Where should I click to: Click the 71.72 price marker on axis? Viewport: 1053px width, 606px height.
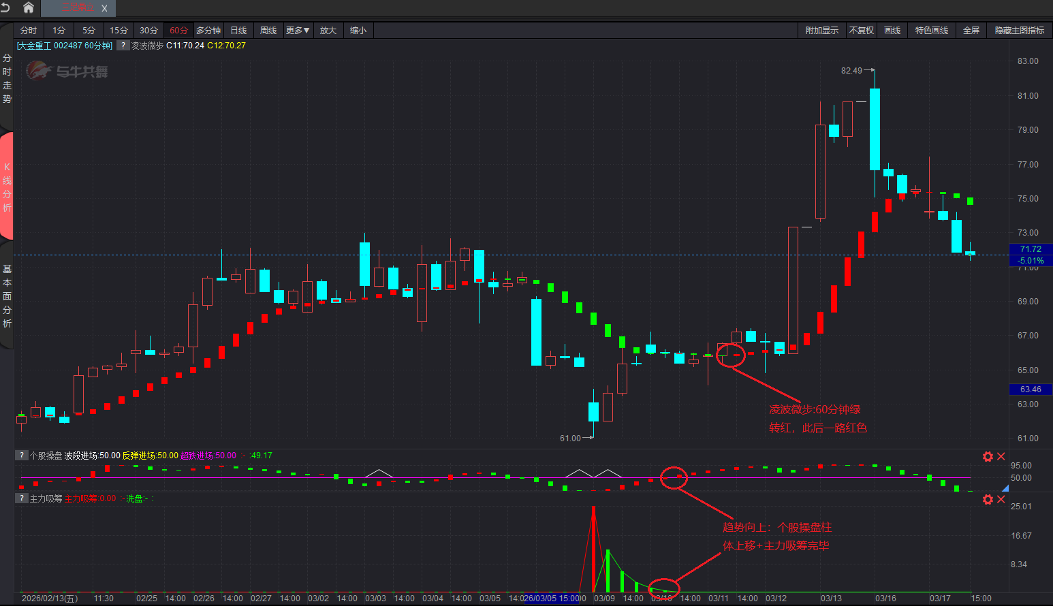(1031, 249)
